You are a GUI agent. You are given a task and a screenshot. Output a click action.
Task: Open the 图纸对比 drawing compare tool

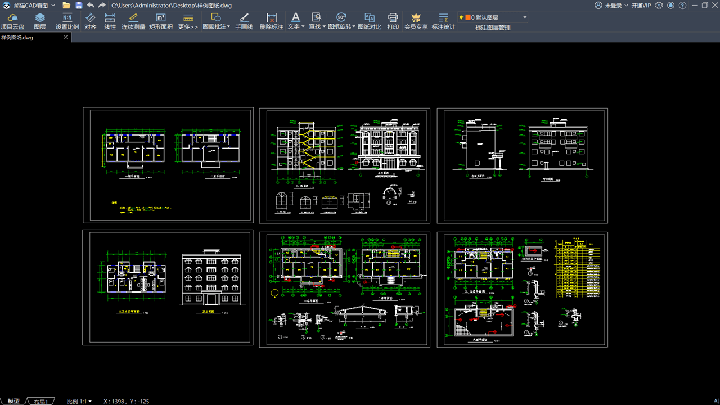tap(370, 21)
